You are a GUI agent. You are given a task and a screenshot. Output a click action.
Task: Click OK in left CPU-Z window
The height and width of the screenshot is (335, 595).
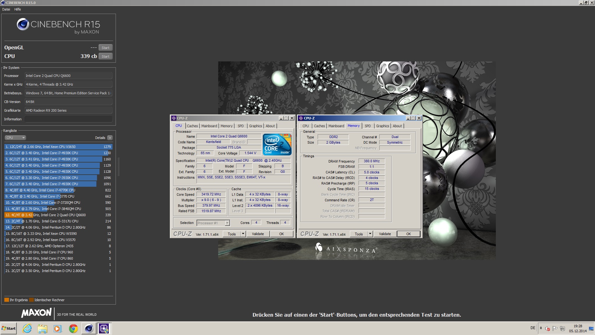click(281, 234)
